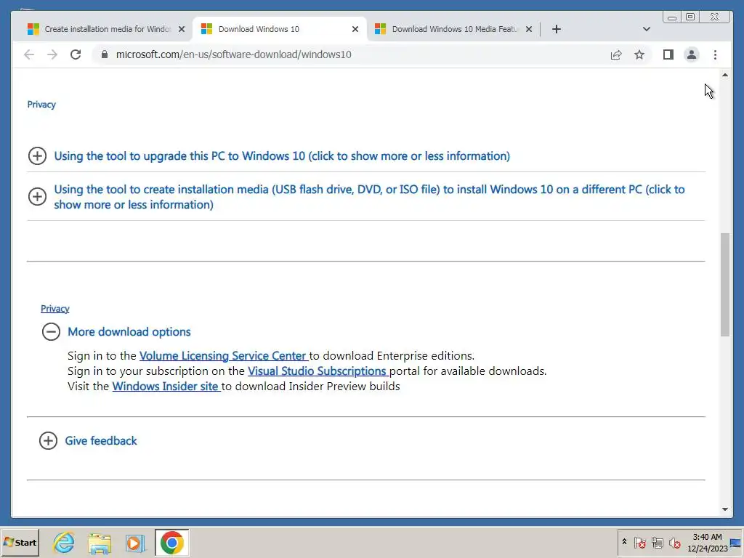Minimize the Chrome window
Image resolution: width=744 pixels, height=558 pixels.
click(672, 17)
